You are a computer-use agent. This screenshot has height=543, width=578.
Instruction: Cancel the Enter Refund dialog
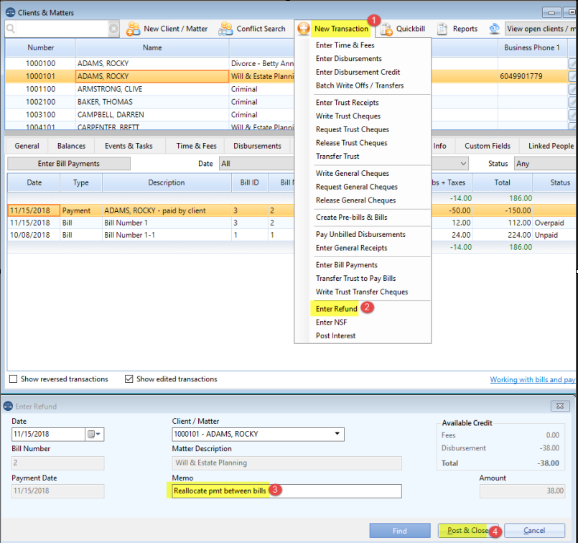click(534, 531)
